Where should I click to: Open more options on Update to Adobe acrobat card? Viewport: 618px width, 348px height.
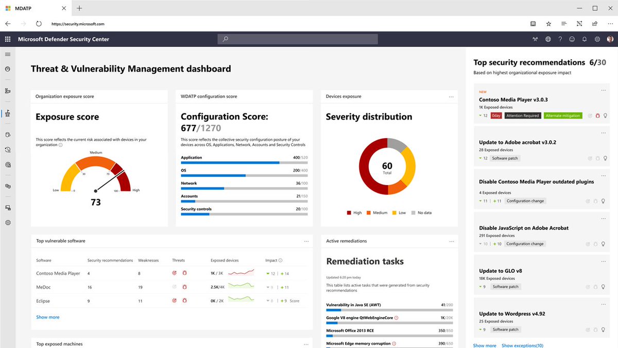[x=603, y=133]
